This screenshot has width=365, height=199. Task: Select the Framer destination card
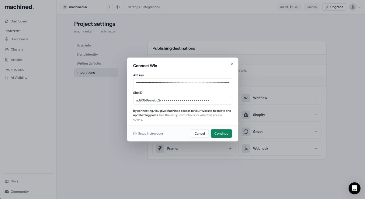click(194, 149)
